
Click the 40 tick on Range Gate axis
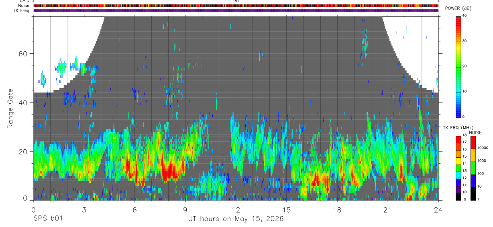(23, 102)
